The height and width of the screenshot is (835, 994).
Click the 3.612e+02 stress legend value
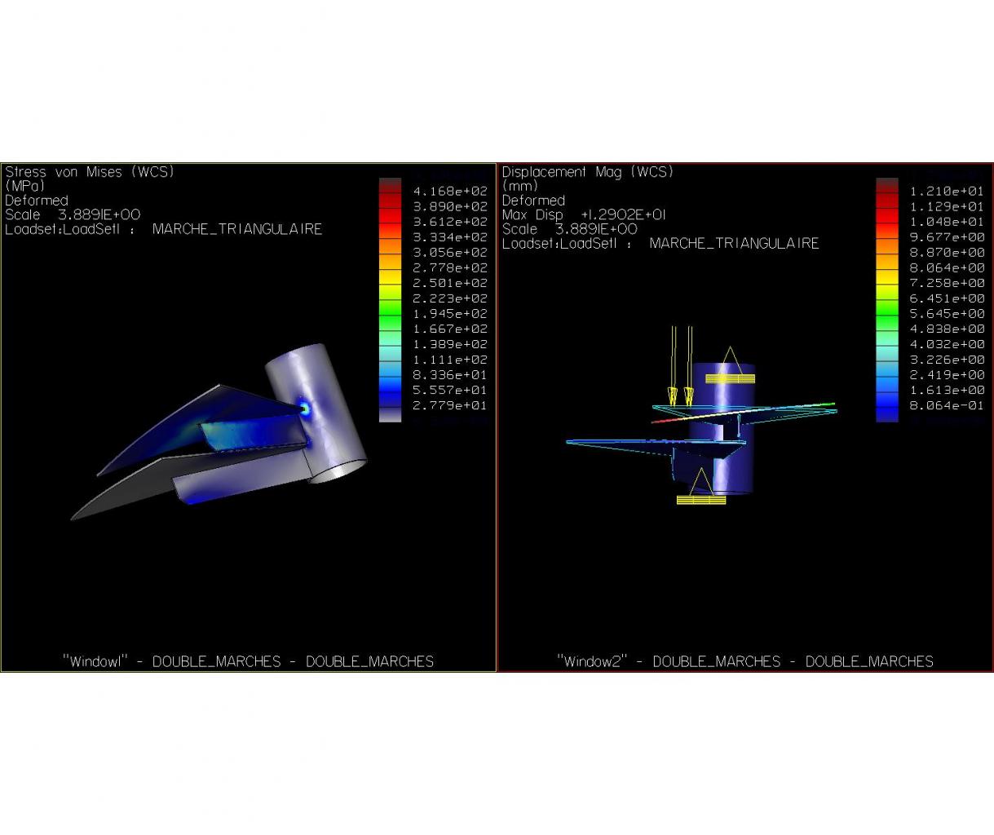[x=450, y=222]
